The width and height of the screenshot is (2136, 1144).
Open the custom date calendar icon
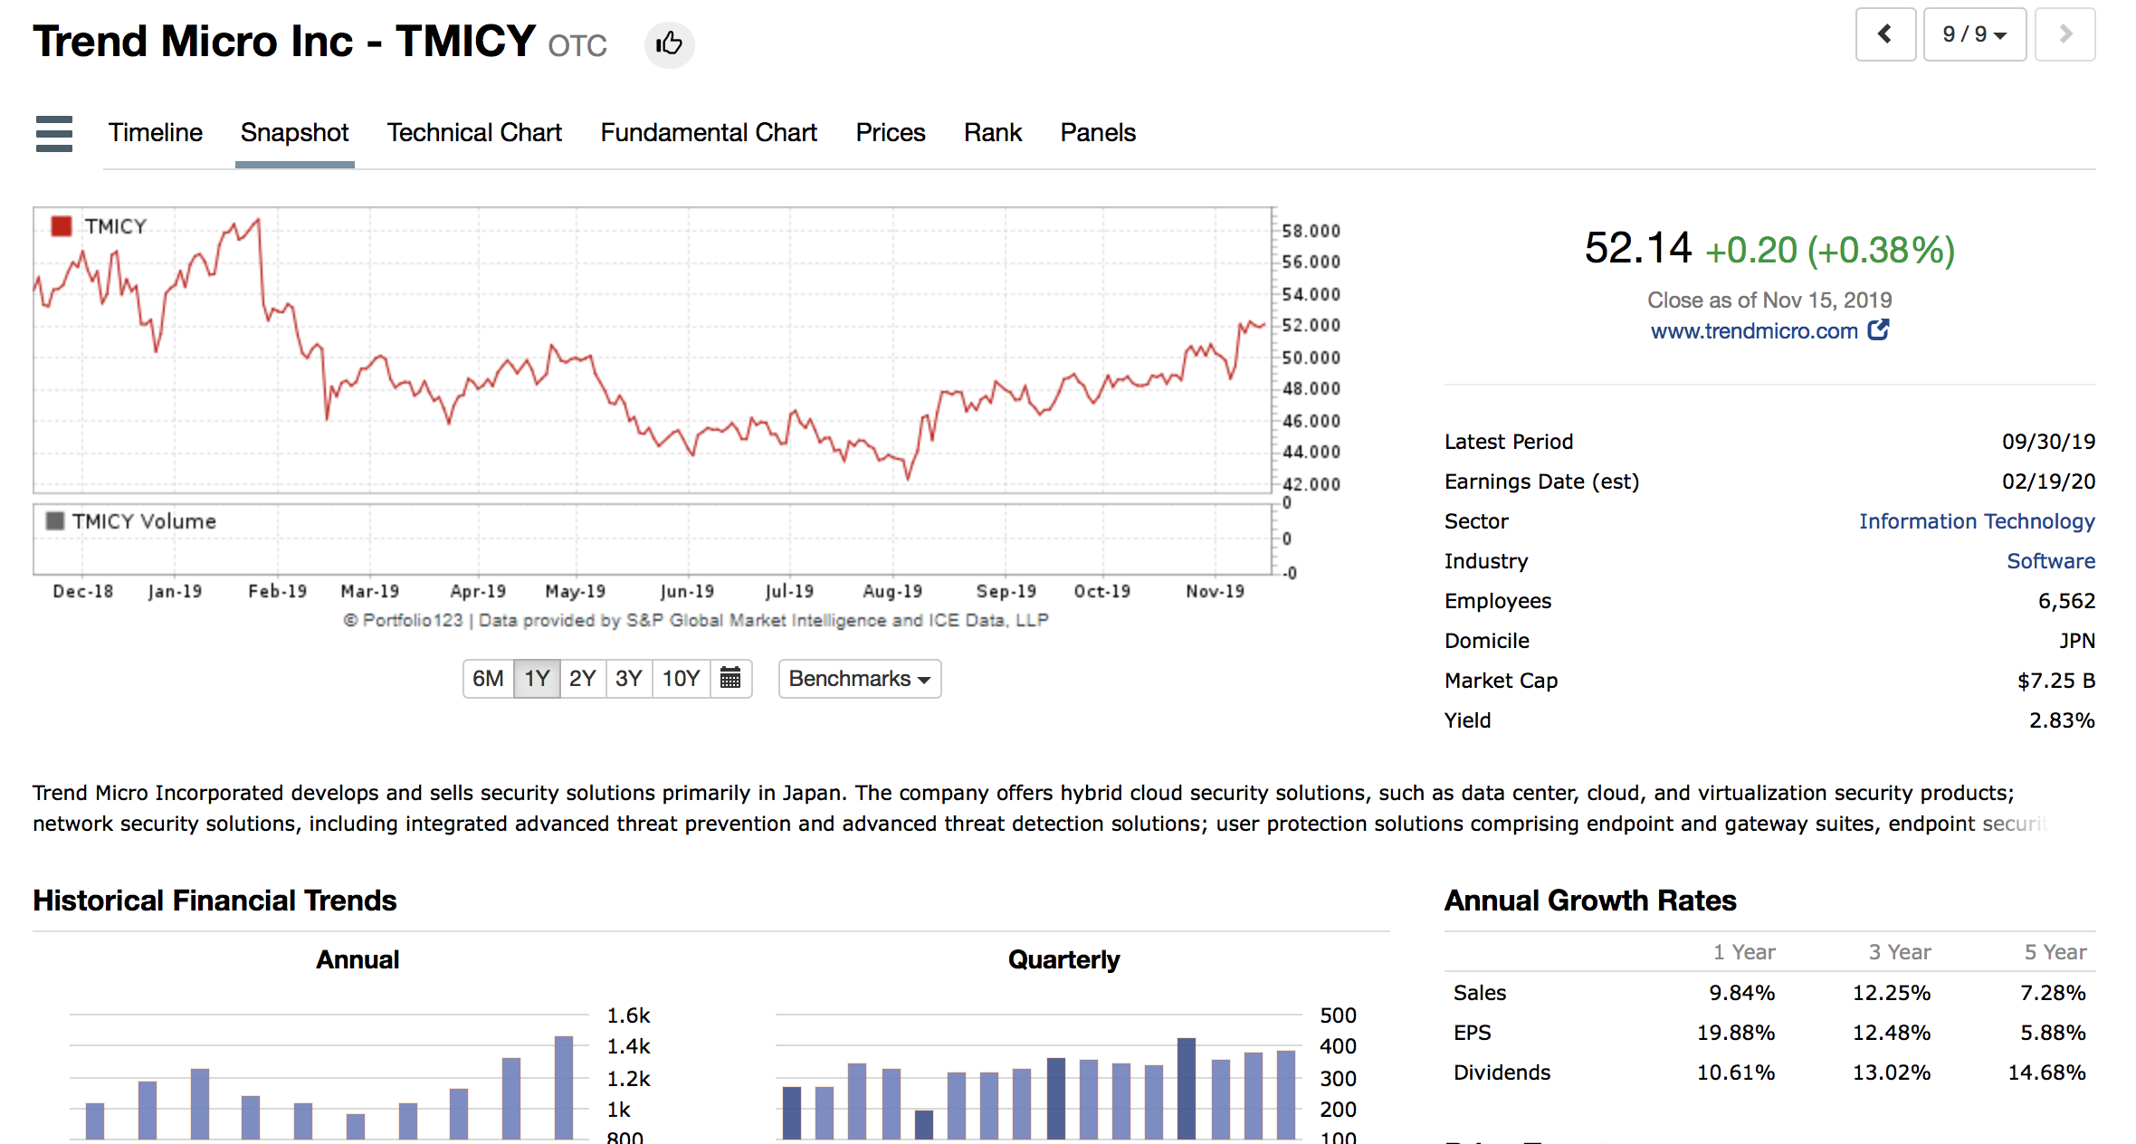point(730,678)
